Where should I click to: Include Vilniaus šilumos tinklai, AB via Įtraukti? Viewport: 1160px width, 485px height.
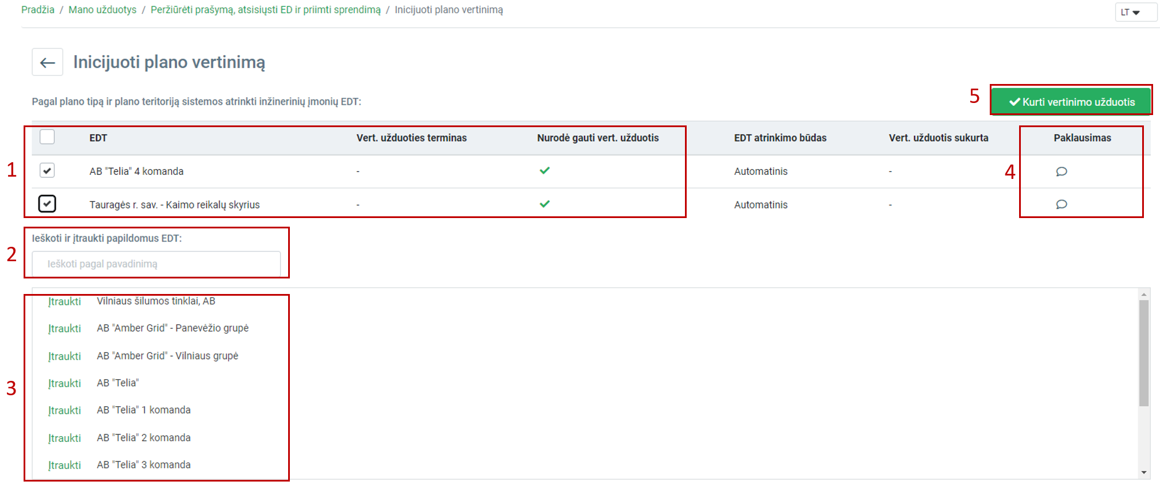(64, 301)
